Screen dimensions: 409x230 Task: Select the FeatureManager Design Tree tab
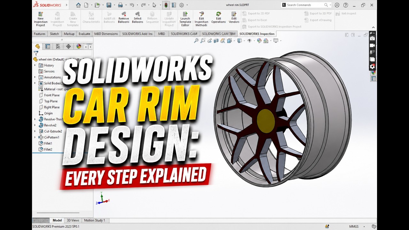(37, 46)
